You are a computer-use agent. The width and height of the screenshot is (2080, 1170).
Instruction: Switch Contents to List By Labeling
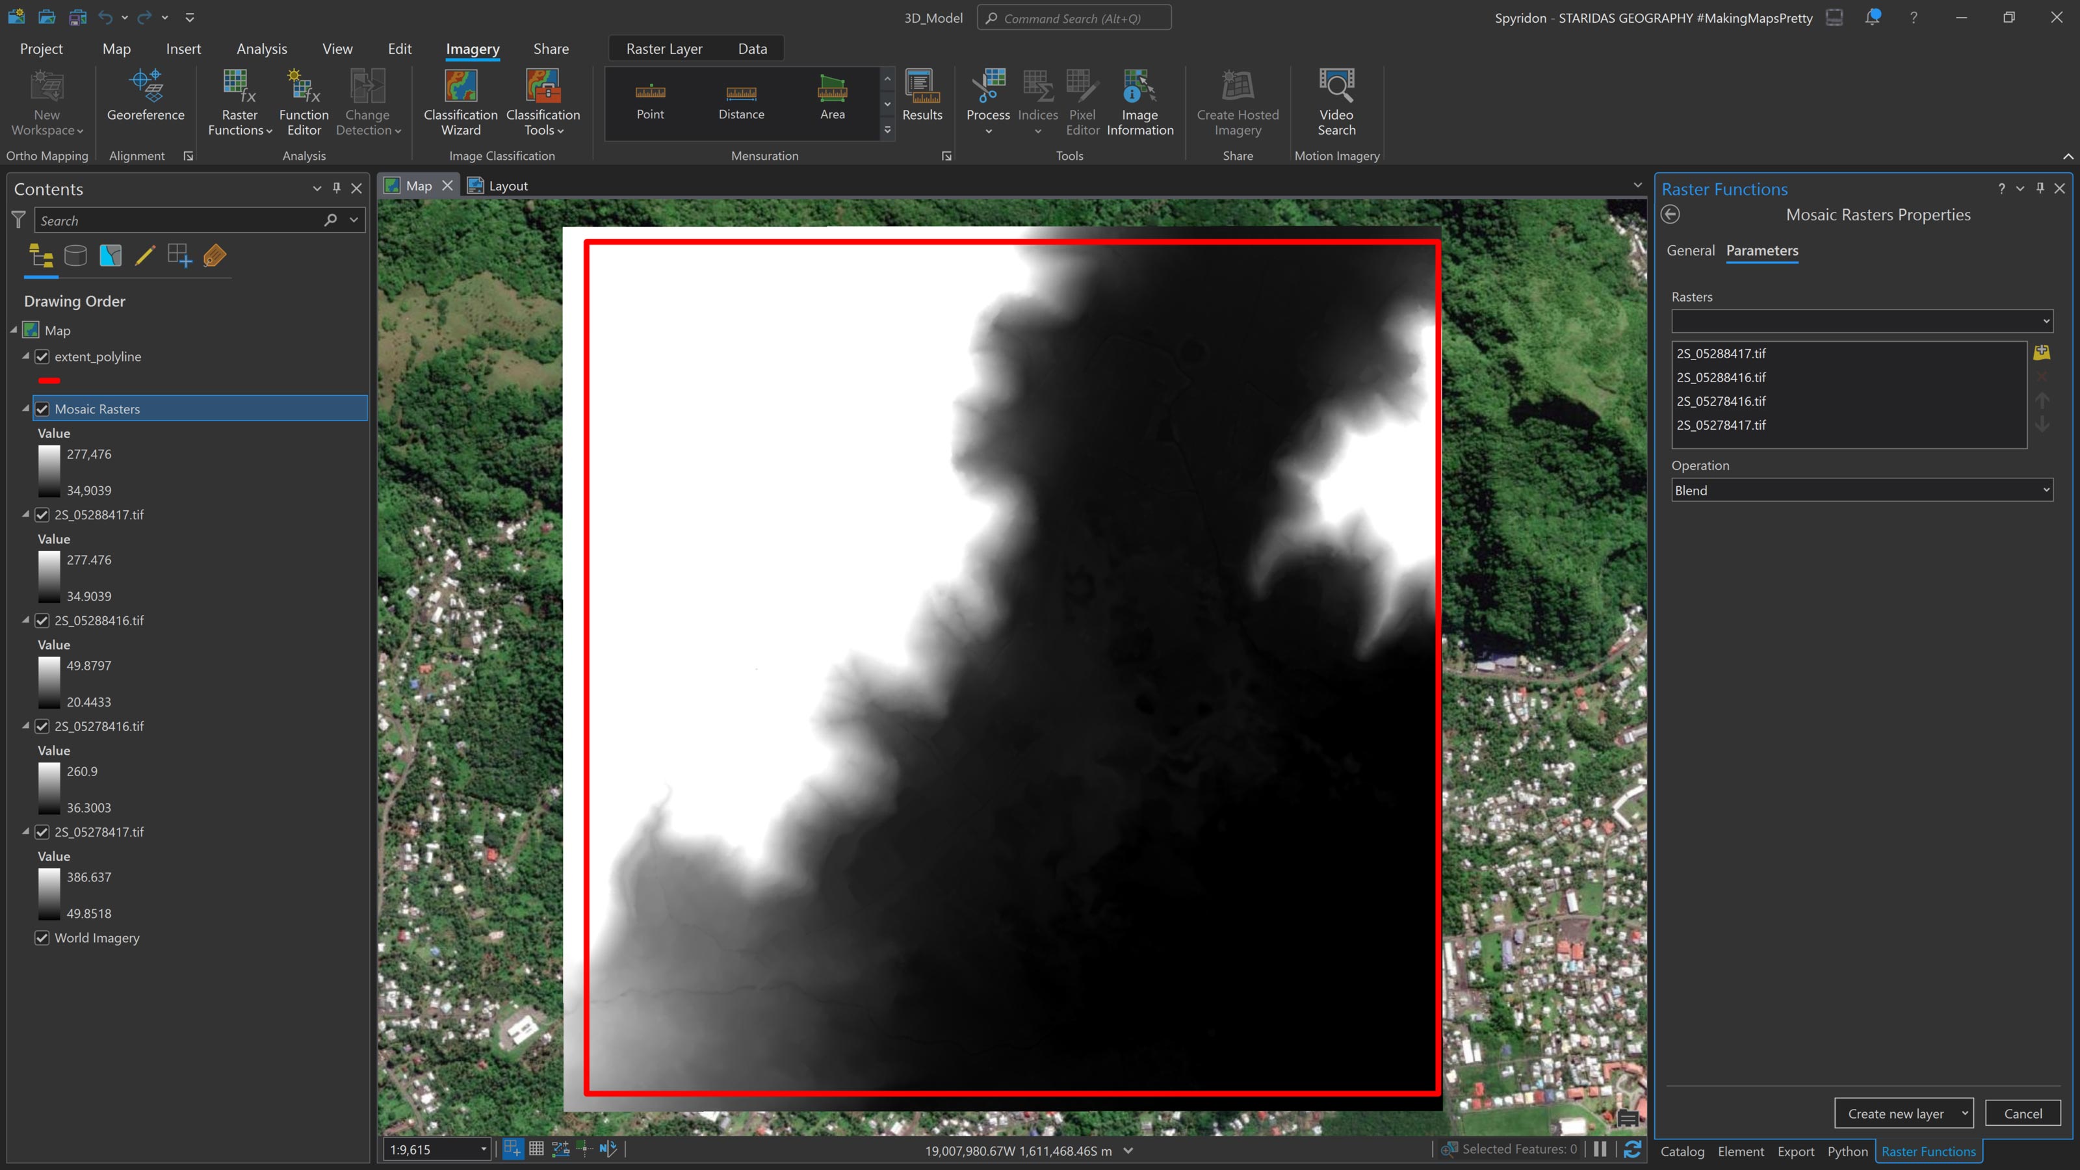(214, 257)
